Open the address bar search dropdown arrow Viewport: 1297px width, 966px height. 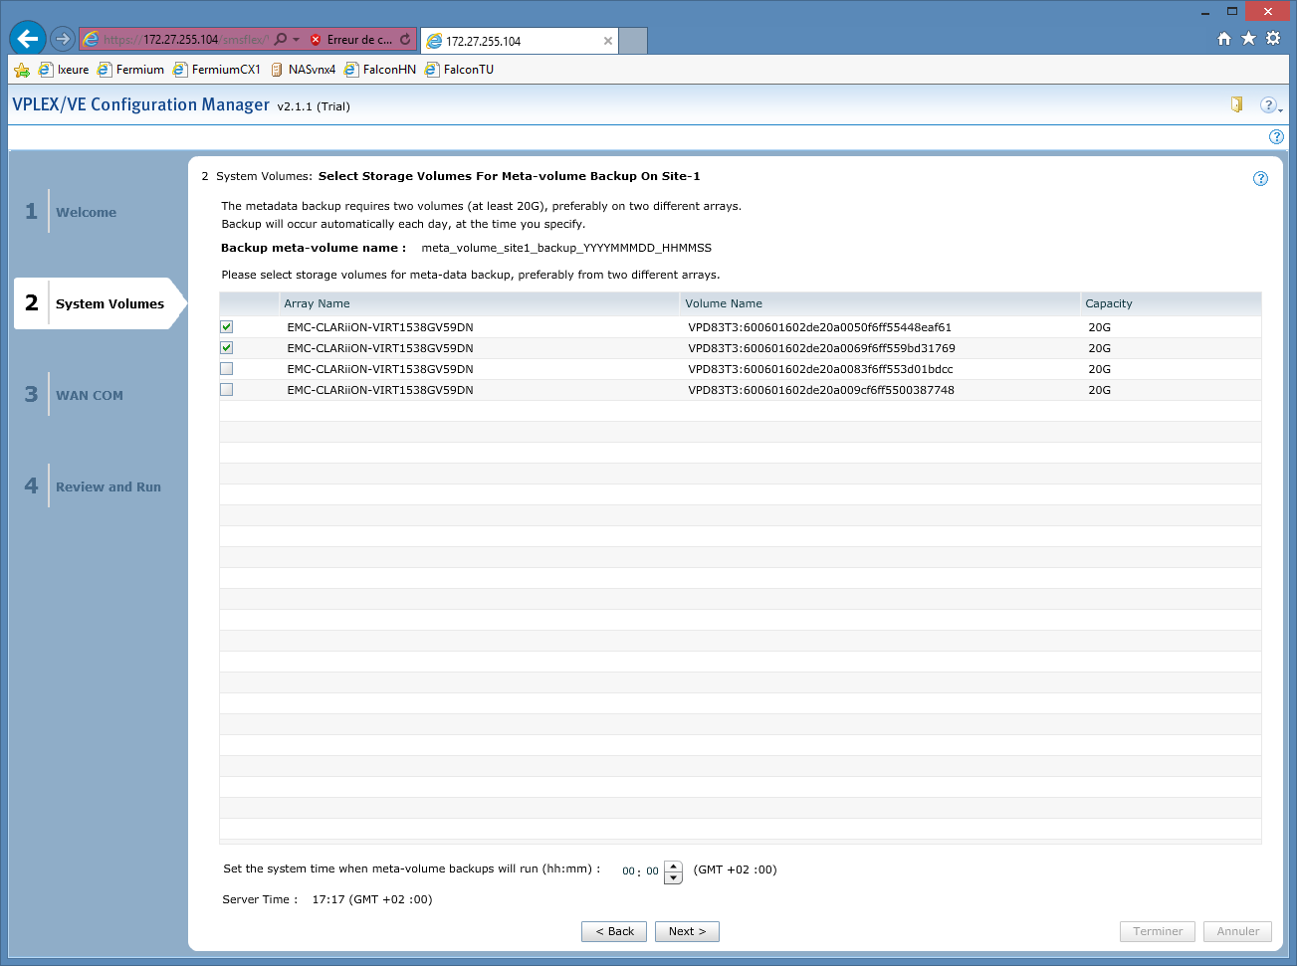coord(296,40)
